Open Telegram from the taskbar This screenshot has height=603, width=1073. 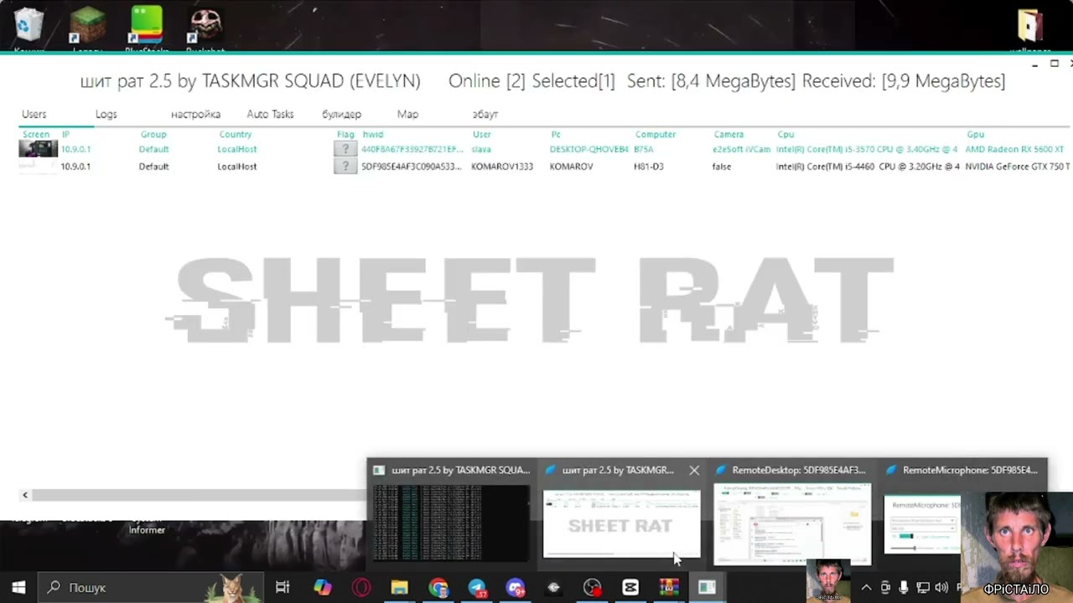[477, 588]
